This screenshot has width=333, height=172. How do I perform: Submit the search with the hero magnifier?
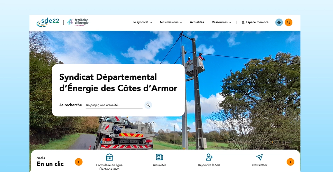[x=148, y=105]
